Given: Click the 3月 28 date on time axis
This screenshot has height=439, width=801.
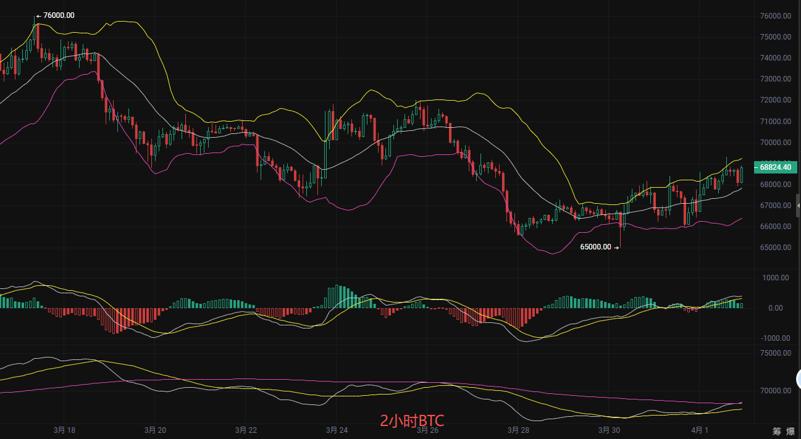Looking at the screenshot, I should [x=518, y=430].
